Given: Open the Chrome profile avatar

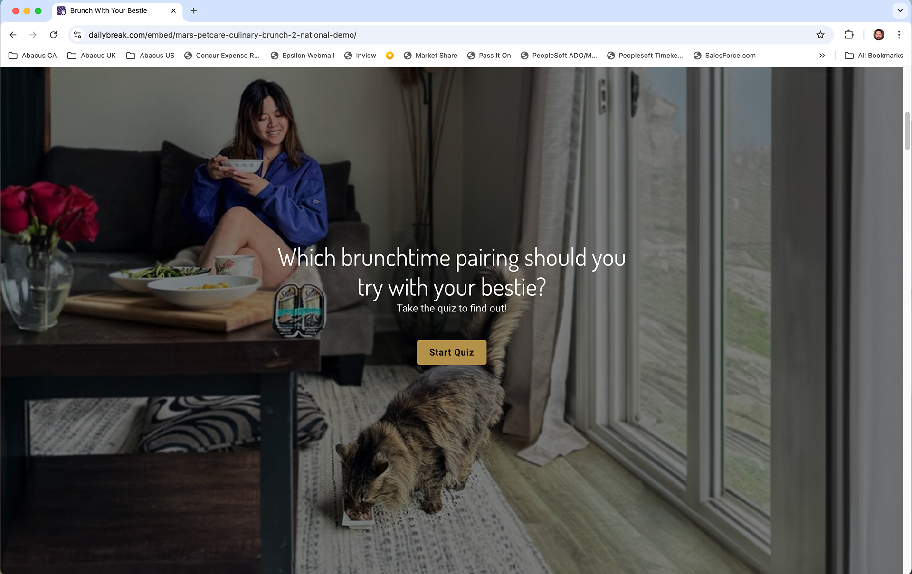Looking at the screenshot, I should [879, 35].
